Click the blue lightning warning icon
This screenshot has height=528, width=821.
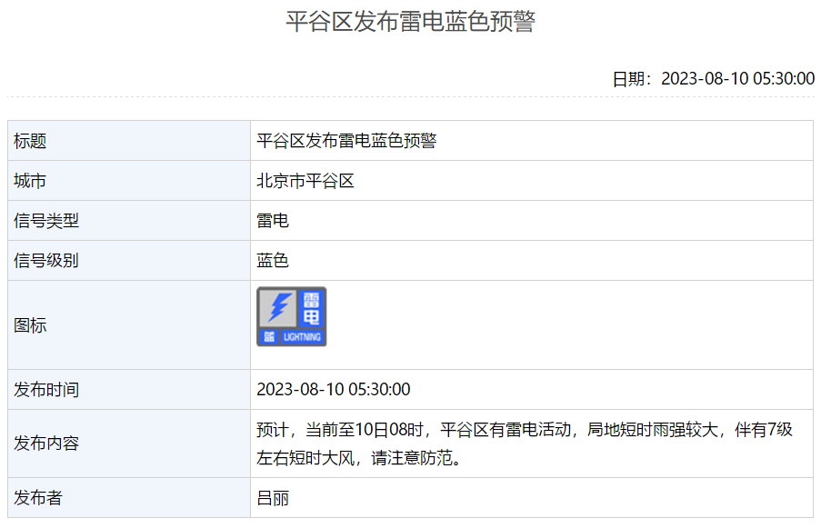click(291, 316)
